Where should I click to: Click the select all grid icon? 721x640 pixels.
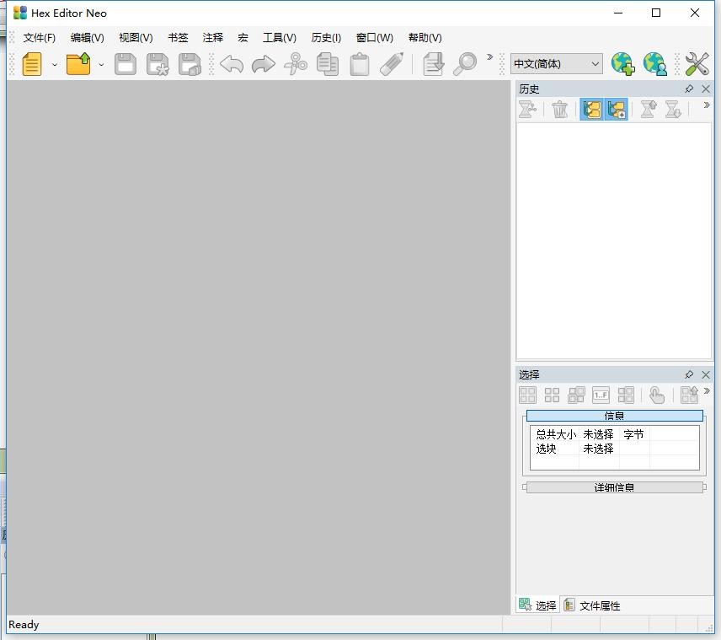point(527,395)
